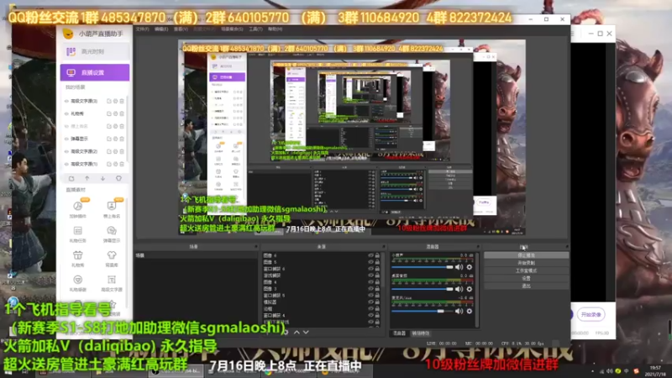The width and height of the screenshot is (672, 378).
Task: Switch to 混音器 tab below the mixer
Action: (400, 333)
